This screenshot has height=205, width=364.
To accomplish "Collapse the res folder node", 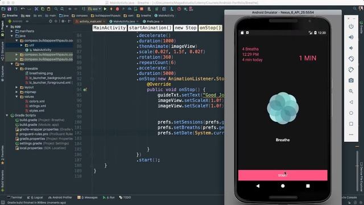I will pos(12,64).
